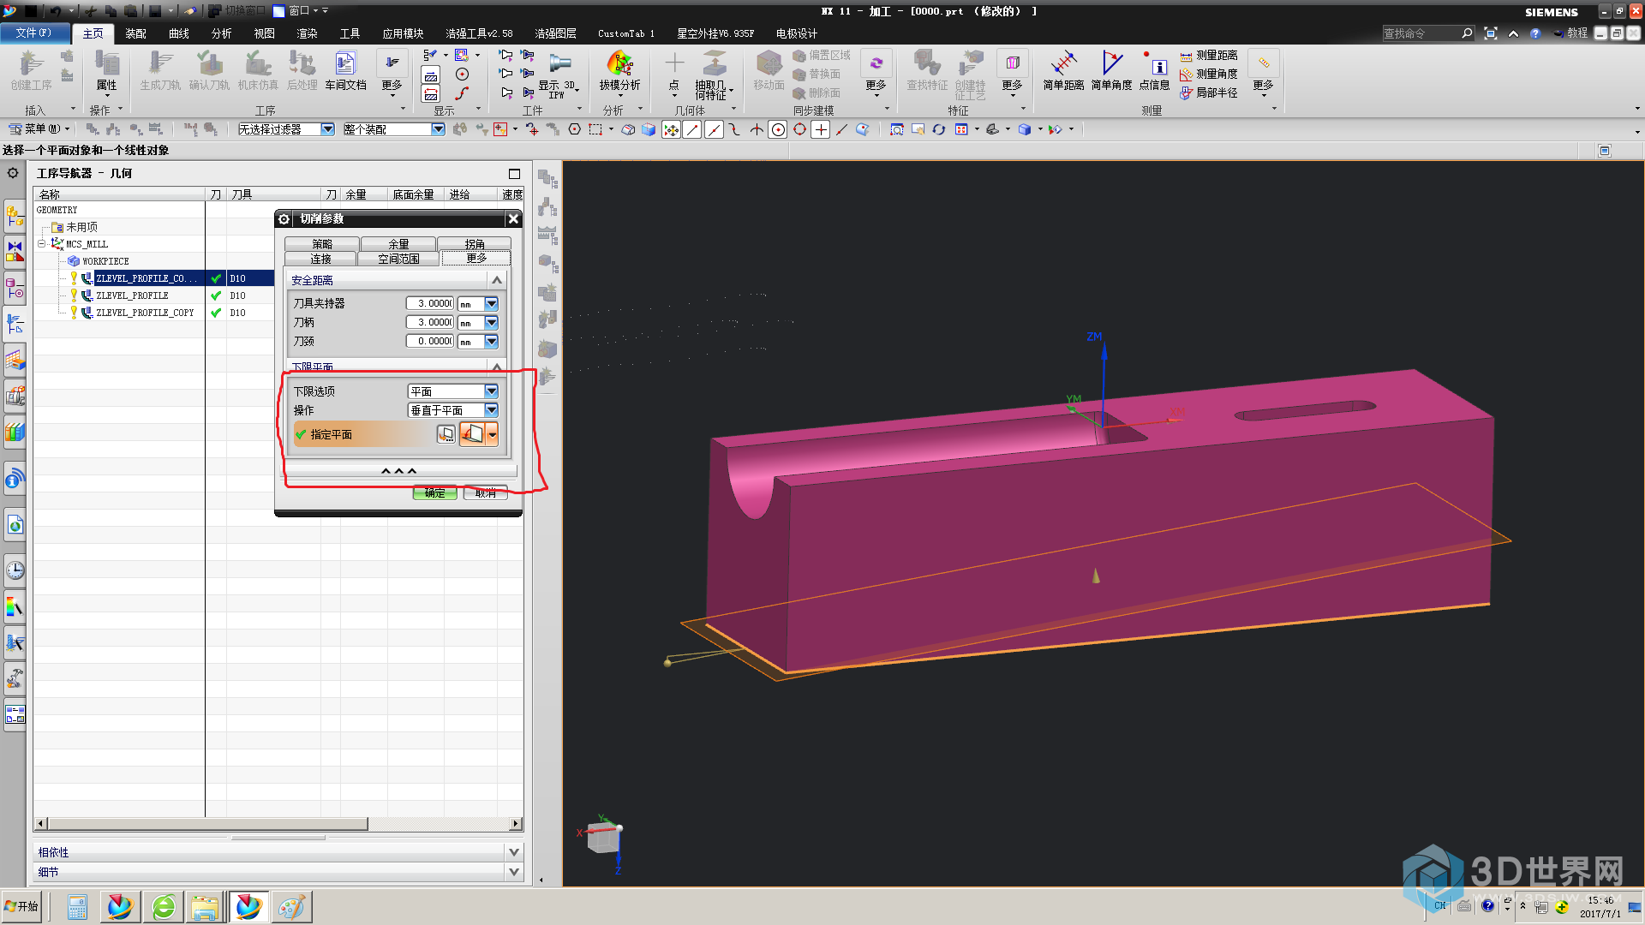This screenshot has height=925, width=1645.
Task: Click the orange plane-type icon for 指定平面
Action: [472, 434]
